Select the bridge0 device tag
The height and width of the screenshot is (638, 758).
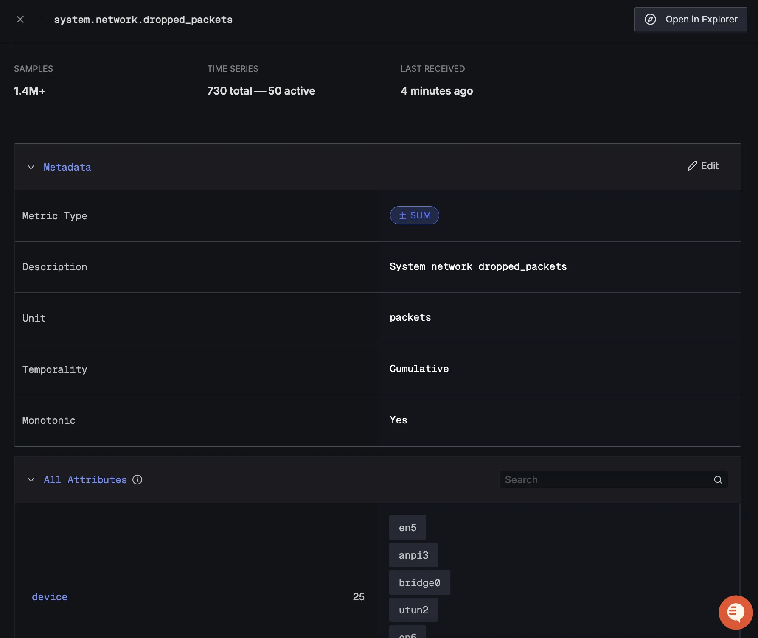[419, 583]
